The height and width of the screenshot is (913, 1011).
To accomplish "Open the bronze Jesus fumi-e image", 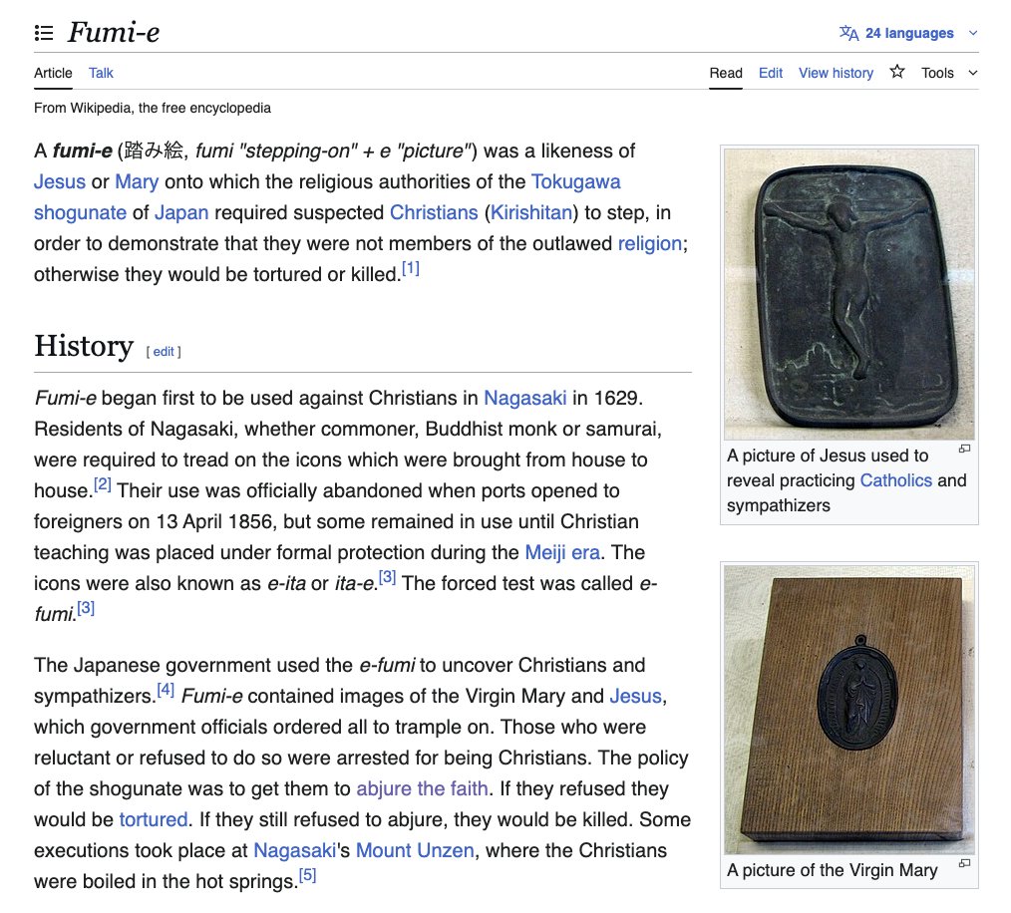I will tap(849, 295).
